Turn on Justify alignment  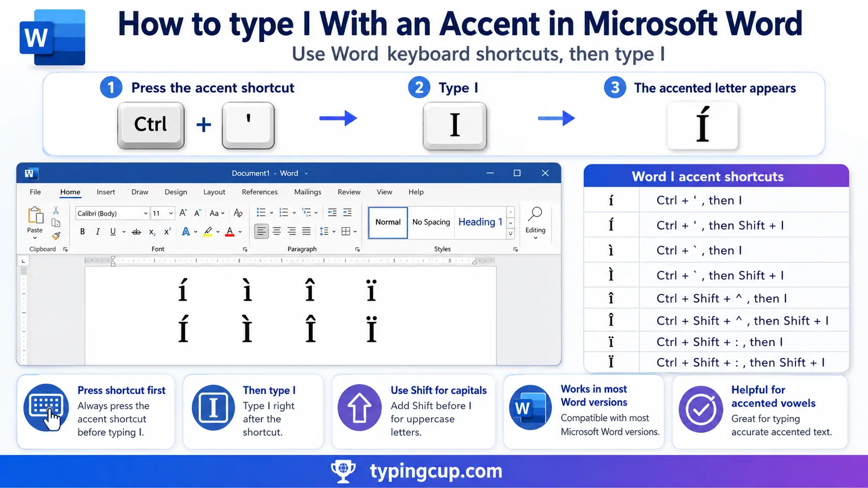pos(306,231)
